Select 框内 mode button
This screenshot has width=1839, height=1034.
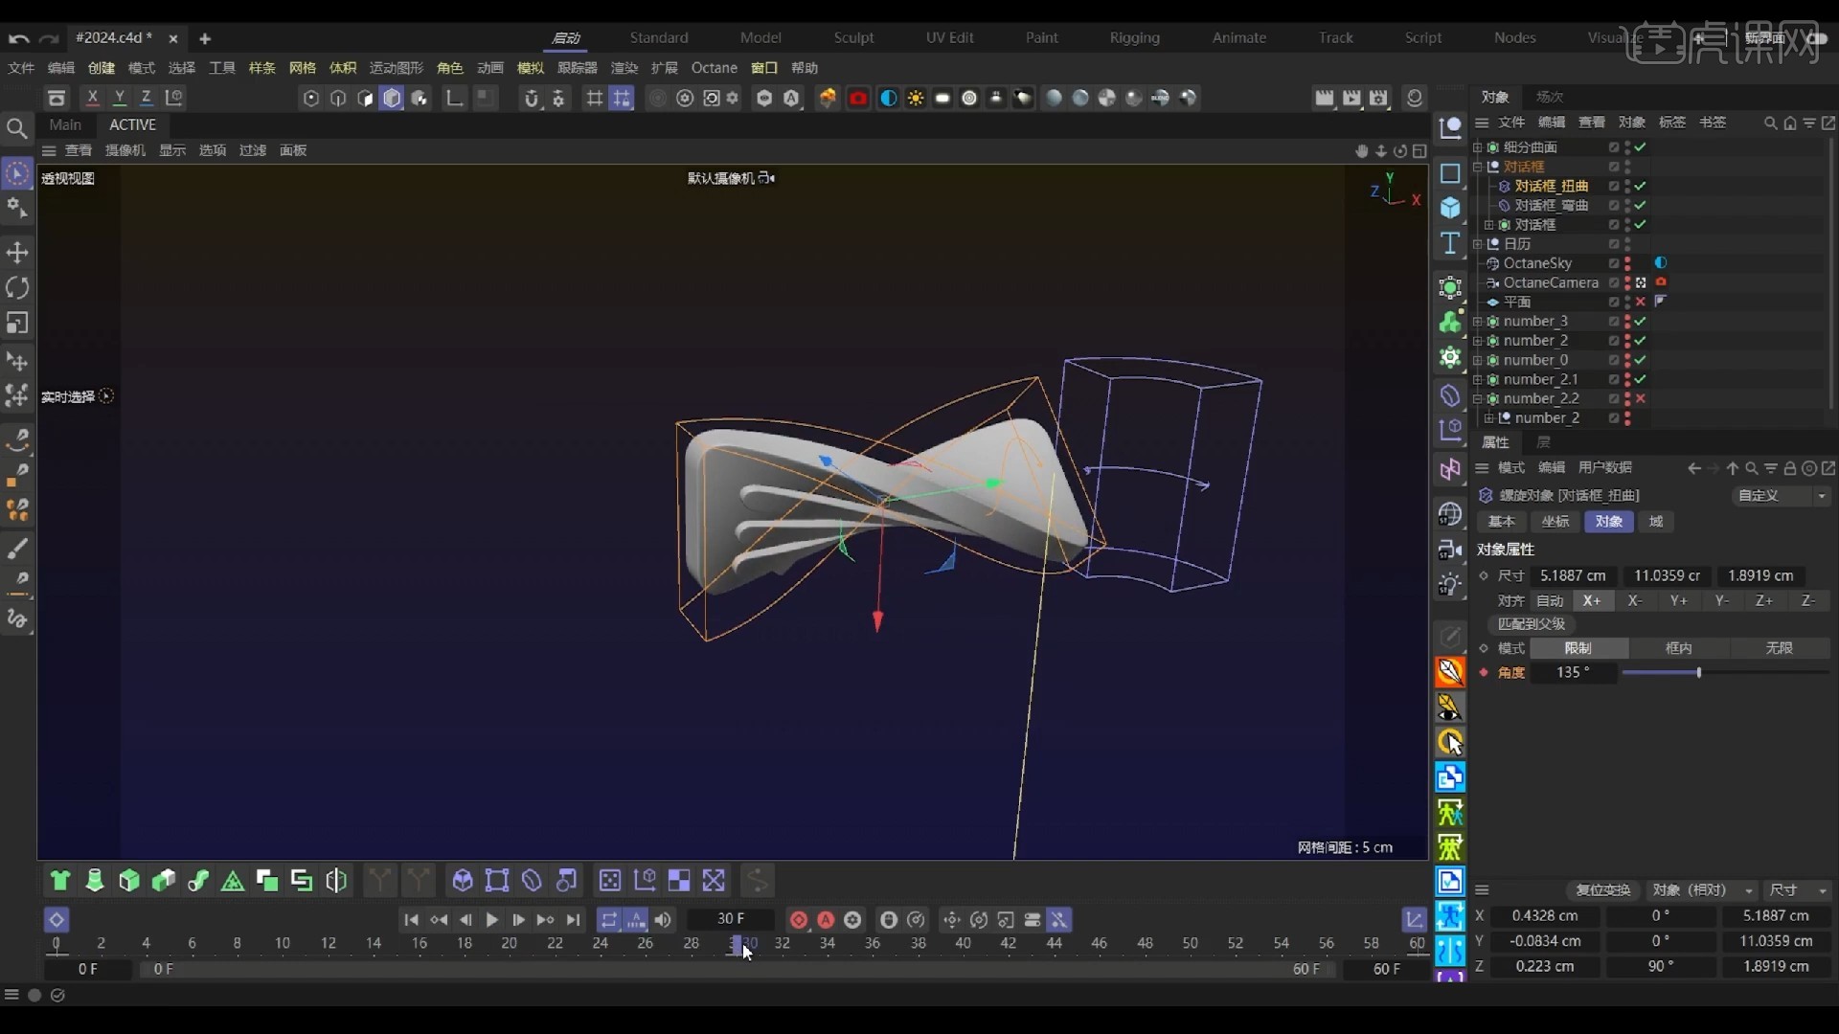(1678, 648)
